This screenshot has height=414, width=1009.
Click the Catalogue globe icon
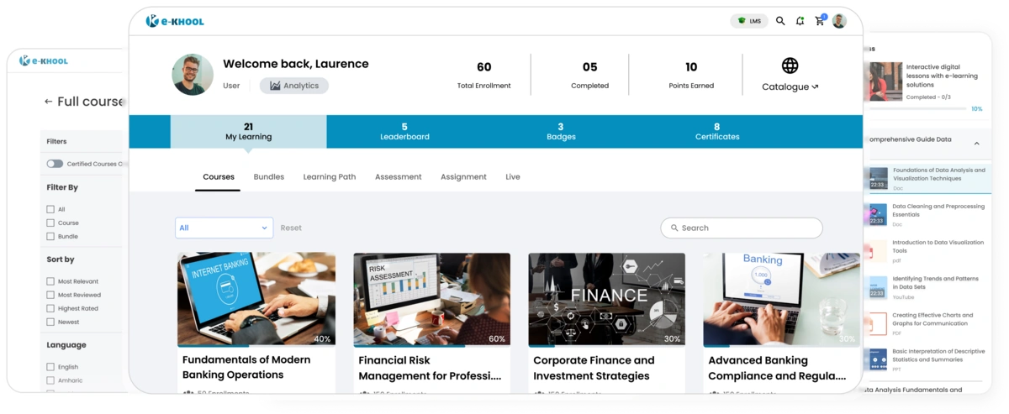pyautogui.click(x=790, y=66)
